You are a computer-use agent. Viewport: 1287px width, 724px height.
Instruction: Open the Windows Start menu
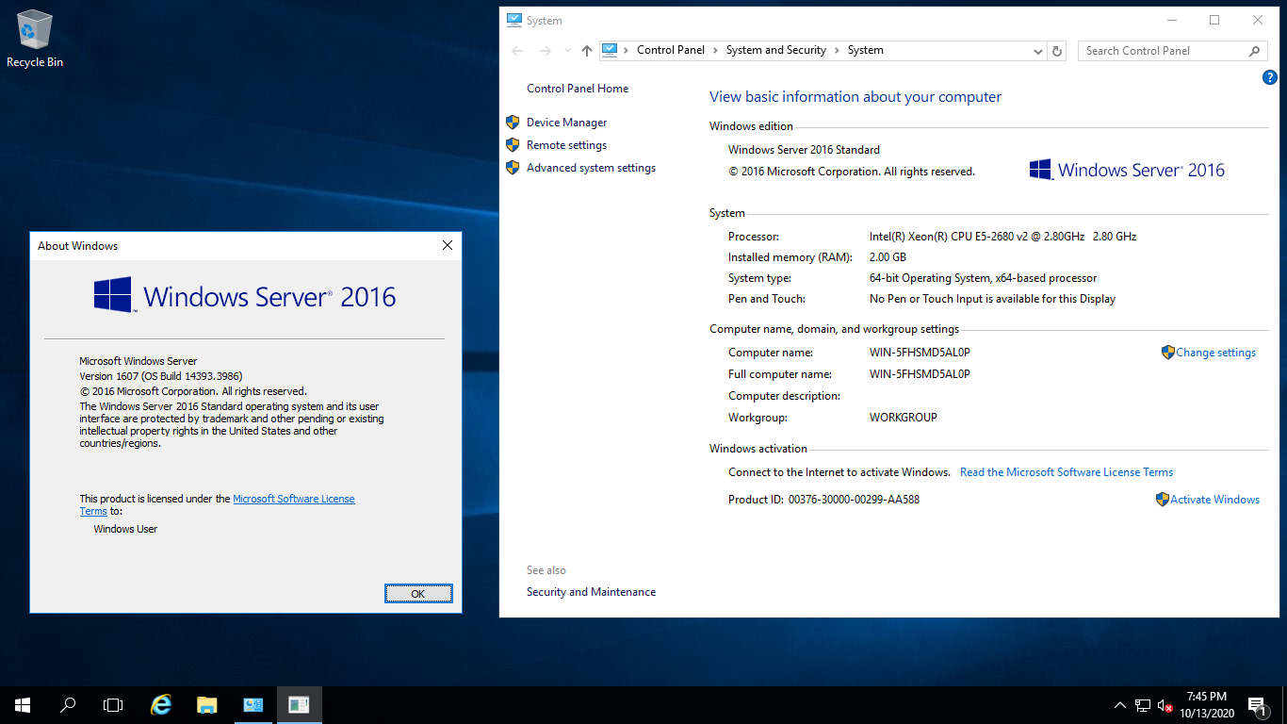23,704
